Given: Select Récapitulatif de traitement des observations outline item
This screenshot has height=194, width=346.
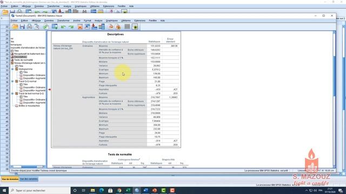Looking at the screenshot, I should 29,54.
